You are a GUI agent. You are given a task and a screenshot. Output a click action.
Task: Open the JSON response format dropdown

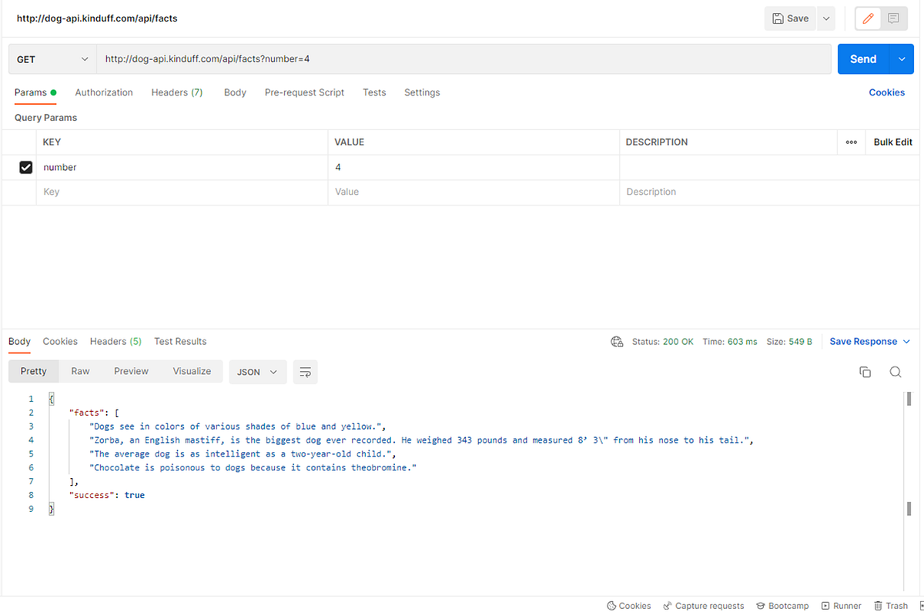tap(256, 372)
